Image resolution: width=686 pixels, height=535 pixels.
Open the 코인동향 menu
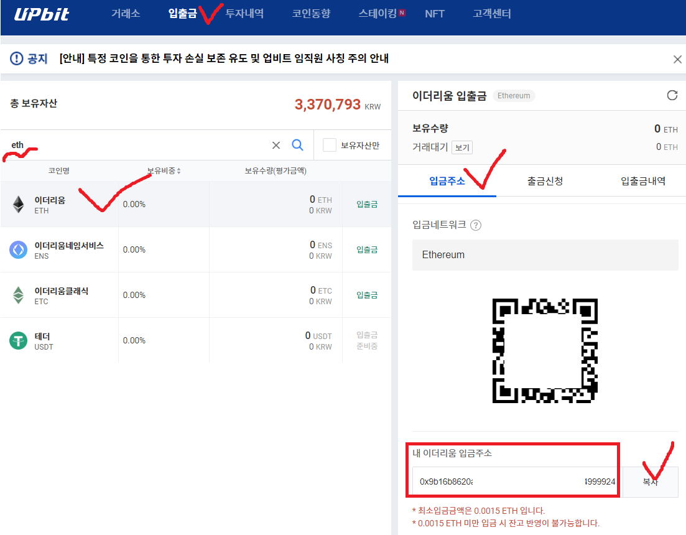click(x=311, y=14)
